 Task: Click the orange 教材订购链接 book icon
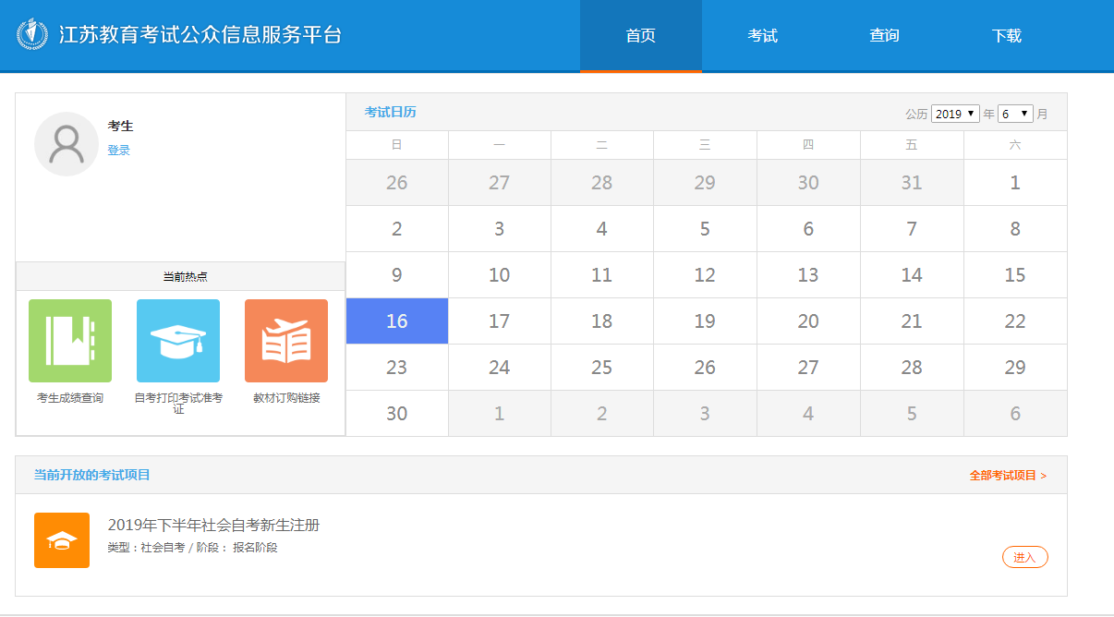tap(286, 341)
